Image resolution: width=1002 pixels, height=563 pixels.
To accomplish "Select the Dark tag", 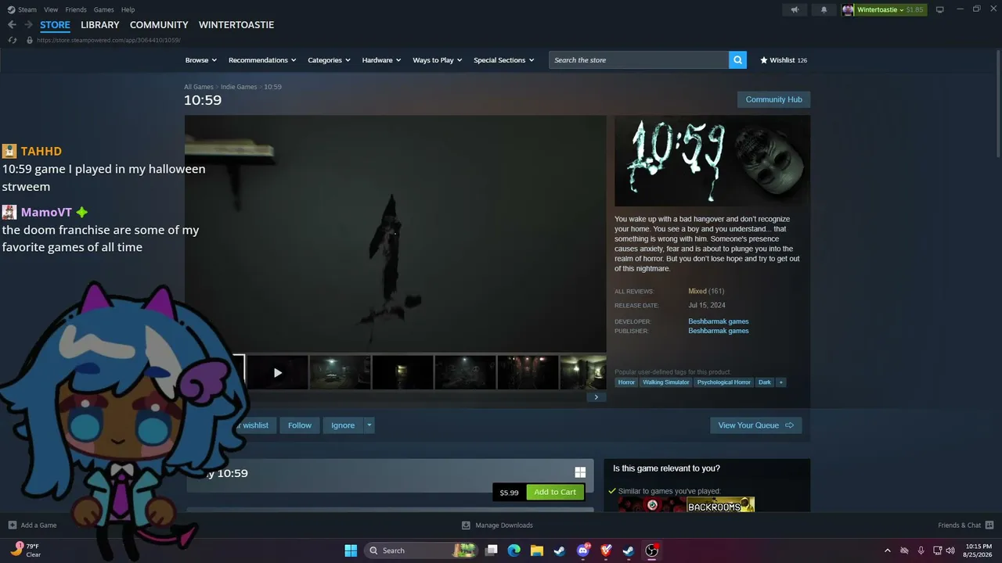I will pyautogui.click(x=765, y=382).
